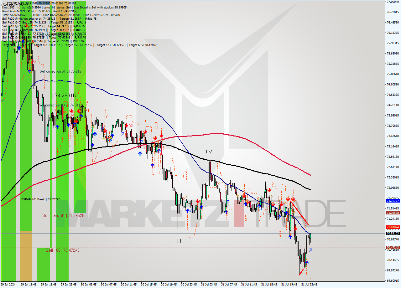Click the '30 Jul 19:45' time axis label
The height and width of the screenshot is (288, 401).
(x=169, y=285)
